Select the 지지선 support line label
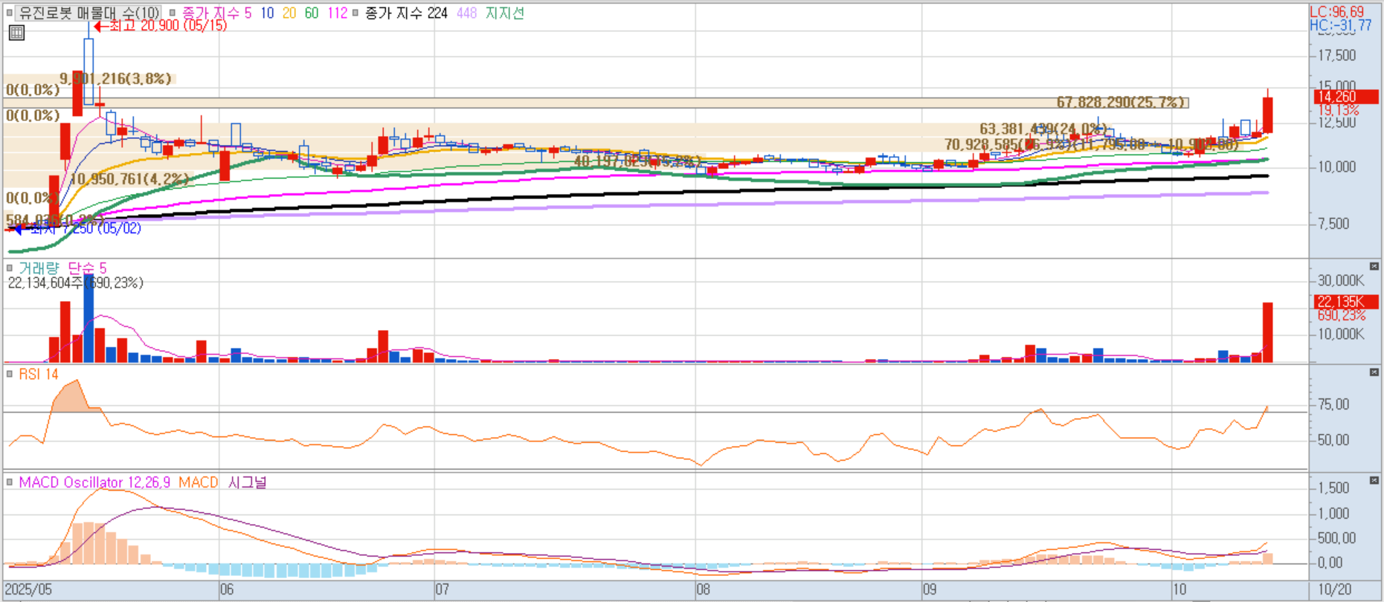 pyautogui.click(x=505, y=13)
